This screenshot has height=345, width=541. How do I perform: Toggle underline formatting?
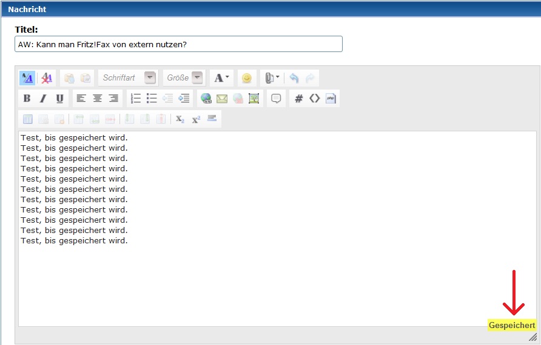pos(59,99)
